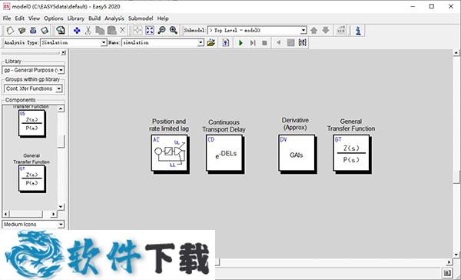Viewport: 461px width, 280px height.
Task: Close the library panel with X
Action: coord(63,53)
